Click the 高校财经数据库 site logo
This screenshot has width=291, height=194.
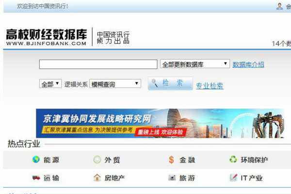coord(47,37)
